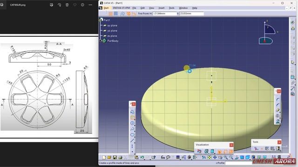Open the ENOVIA V5 VPM menu
The width and height of the screenshot is (298, 167).
click(x=121, y=8)
